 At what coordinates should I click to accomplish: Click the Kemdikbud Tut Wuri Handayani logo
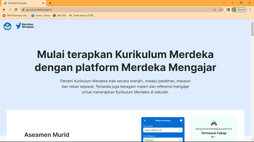(7, 26)
